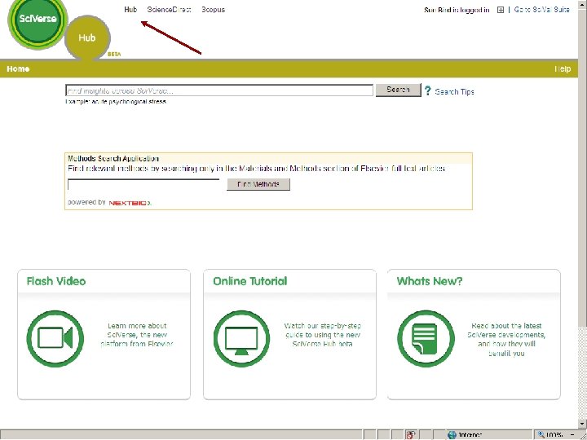The height and width of the screenshot is (440, 587).
Task: Select the Hub top navigation item
Action: pyautogui.click(x=130, y=10)
